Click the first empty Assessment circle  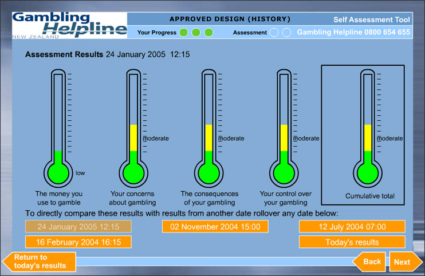274,33
